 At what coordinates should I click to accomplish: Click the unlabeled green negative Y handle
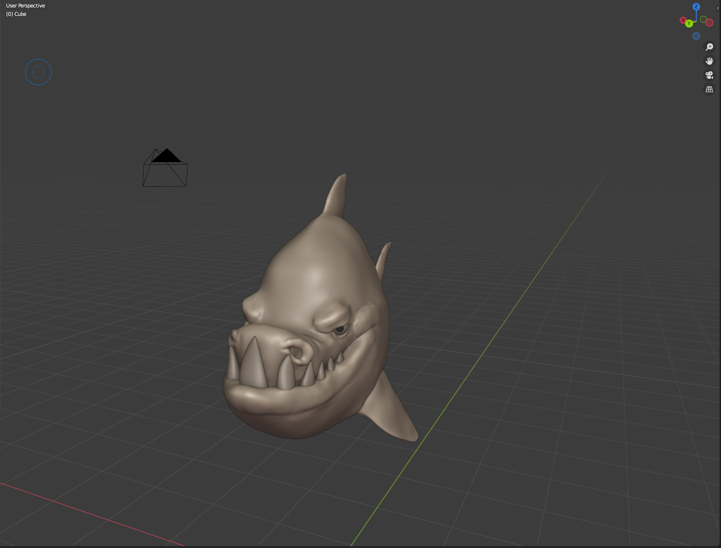pos(703,19)
